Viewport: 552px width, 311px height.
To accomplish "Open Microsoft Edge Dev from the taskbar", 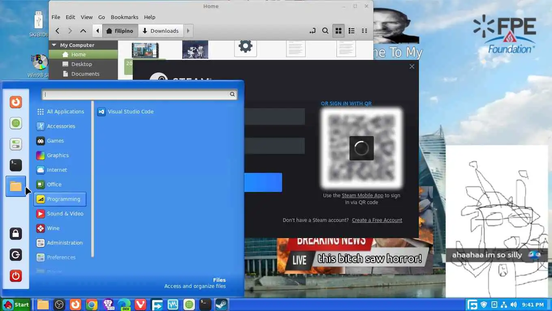I will 124,305.
